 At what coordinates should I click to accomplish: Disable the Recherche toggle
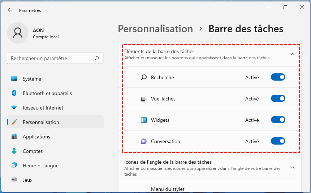(x=278, y=77)
